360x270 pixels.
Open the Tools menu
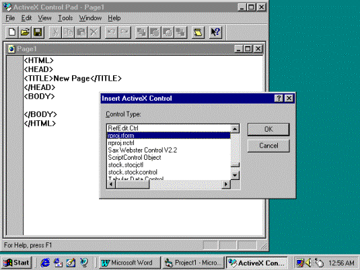tap(65, 18)
